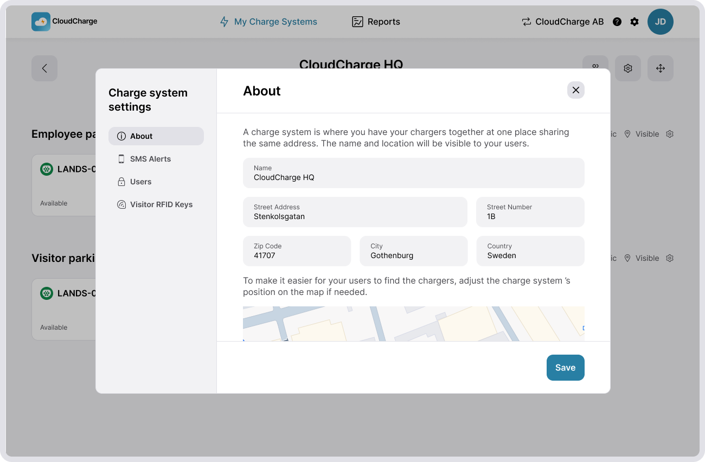Toggle Visible for the Visitor parking row
The width and height of the screenshot is (705, 462).
coord(642,258)
